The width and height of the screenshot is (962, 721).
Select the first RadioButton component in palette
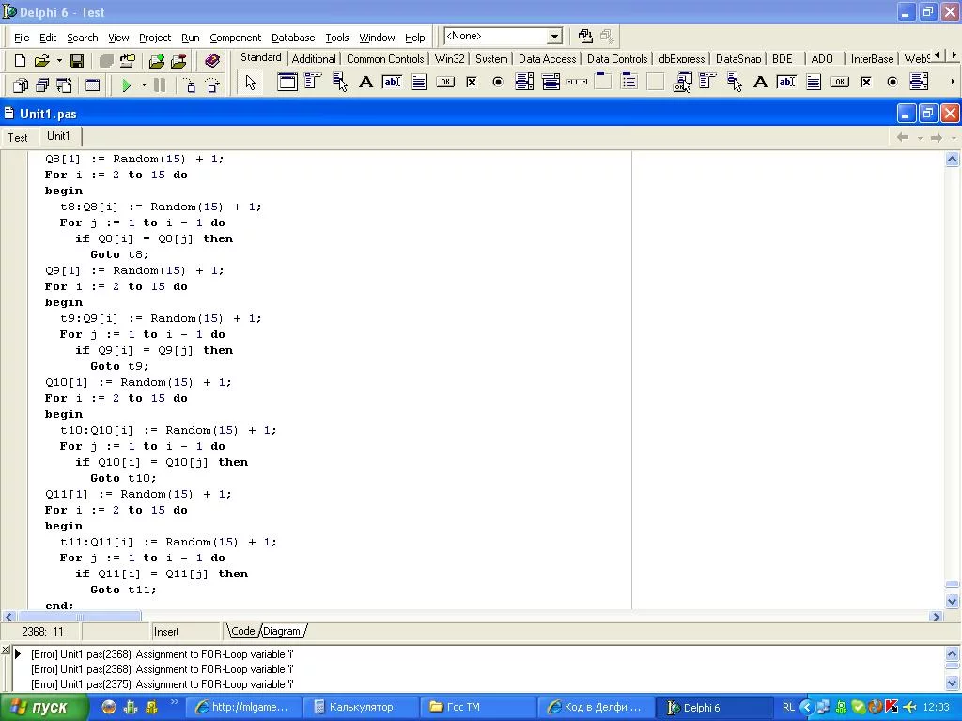[x=498, y=83]
